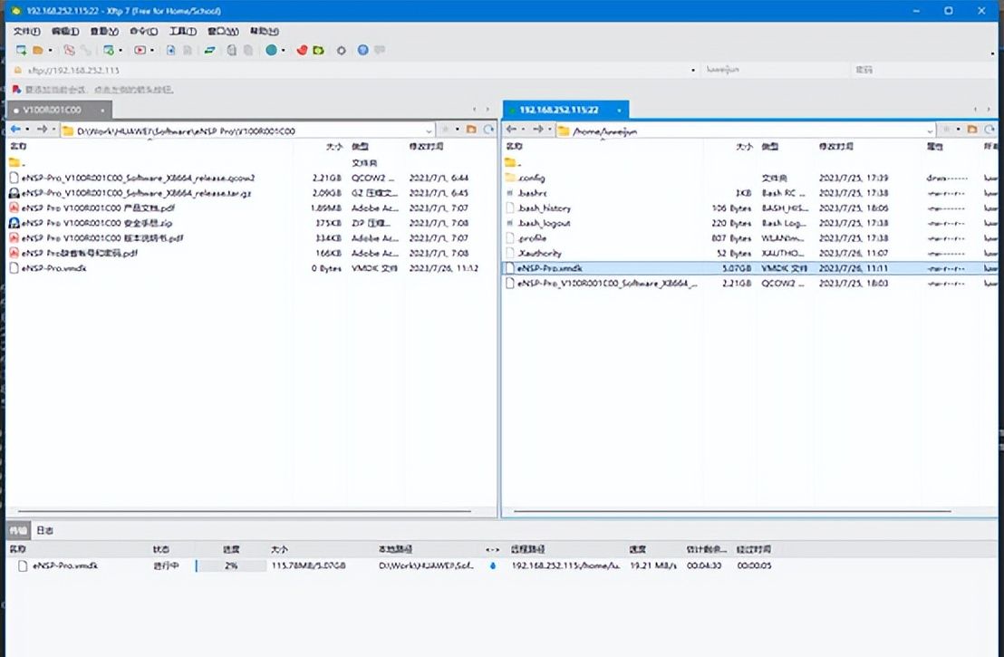Switch to the 日志 log tab
Viewport: 1004px width, 657px height.
click(x=45, y=530)
